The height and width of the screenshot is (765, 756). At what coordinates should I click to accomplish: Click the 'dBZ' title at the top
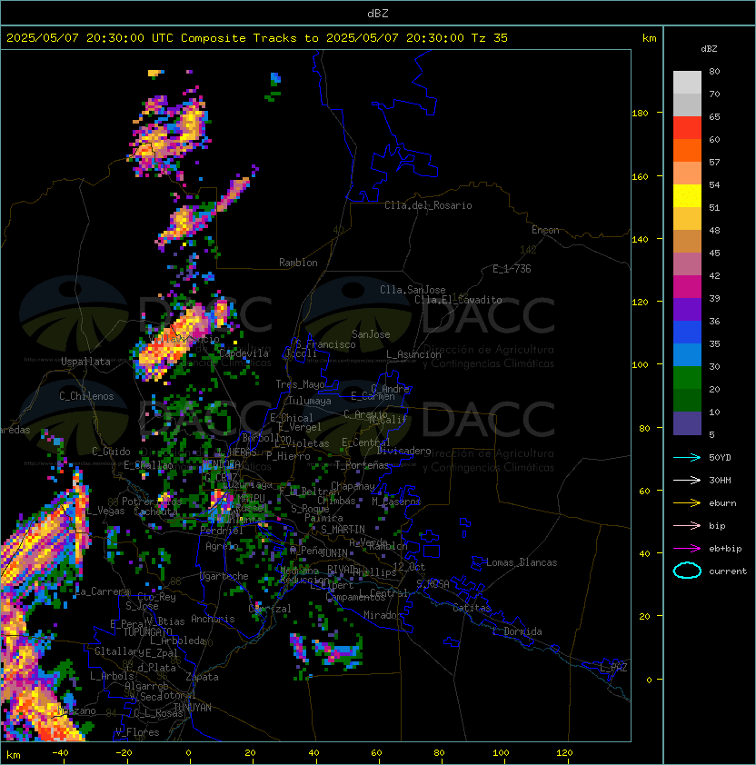click(378, 14)
